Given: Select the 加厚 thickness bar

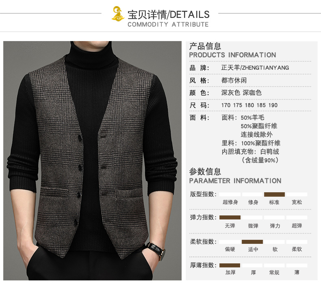Looking at the screenshot, I should (230, 265).
